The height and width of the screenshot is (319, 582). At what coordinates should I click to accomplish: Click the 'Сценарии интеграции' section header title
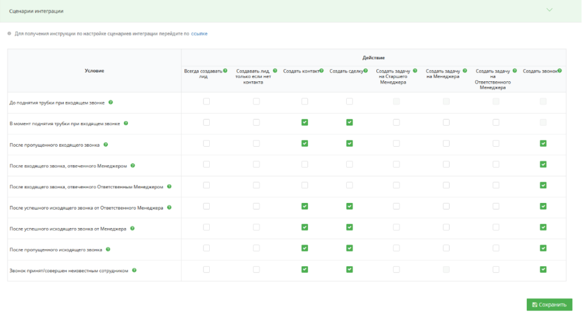(x=36, y=11)
